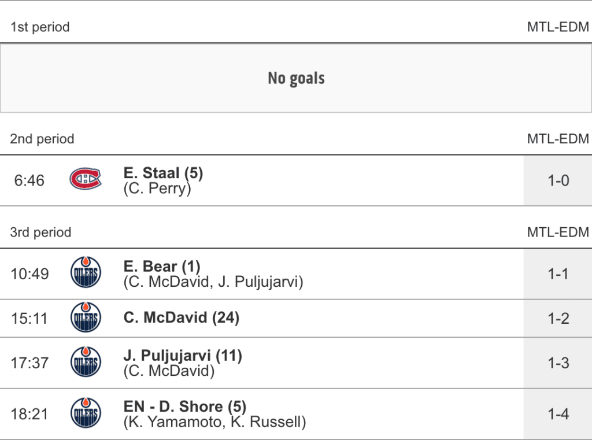Click the Oilers logo beside C. McDavid (24)

85,318
